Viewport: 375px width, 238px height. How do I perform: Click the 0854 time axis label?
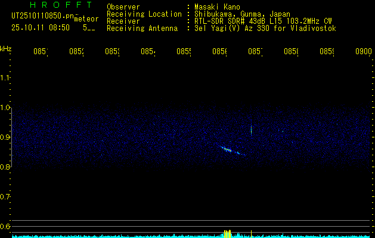[x=148, y=51]
